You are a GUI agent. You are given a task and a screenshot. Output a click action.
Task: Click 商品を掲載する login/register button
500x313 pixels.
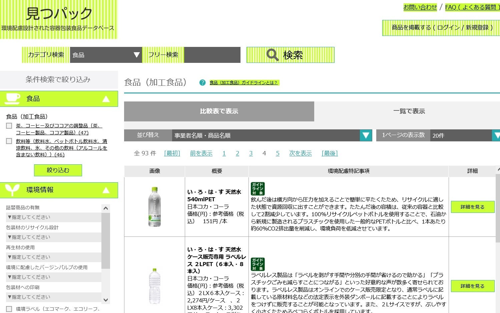point(441,28)
